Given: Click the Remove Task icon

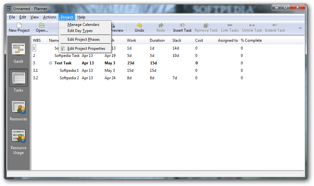Looking at the screenshot, I should (x=206, y=25).
